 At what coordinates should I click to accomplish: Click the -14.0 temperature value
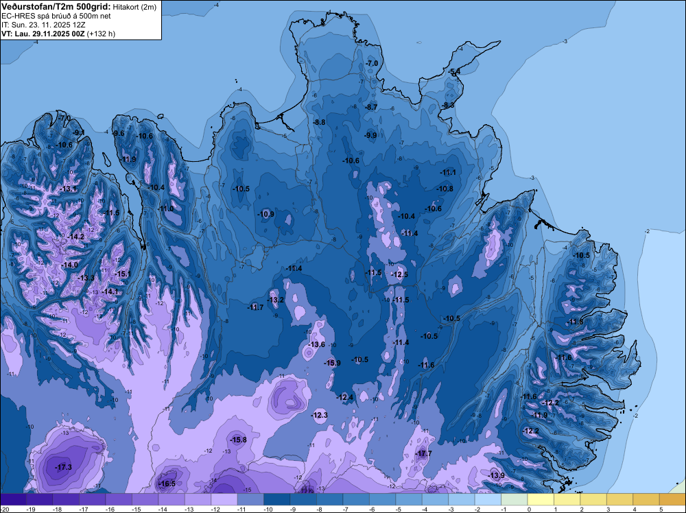click(x=69, y=265)
